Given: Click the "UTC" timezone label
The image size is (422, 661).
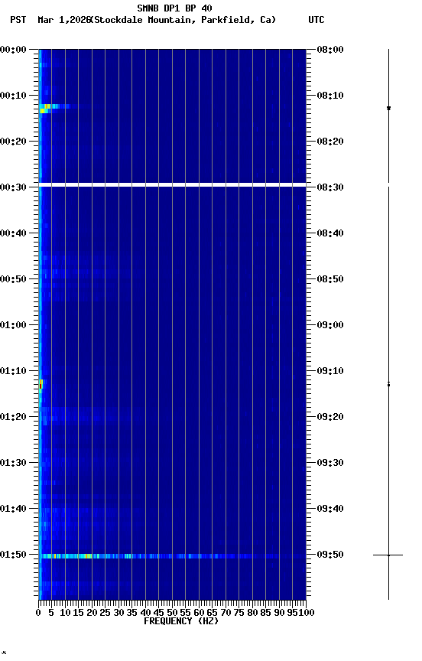Looking at the screenshot, I should click(x=316, y=20).
